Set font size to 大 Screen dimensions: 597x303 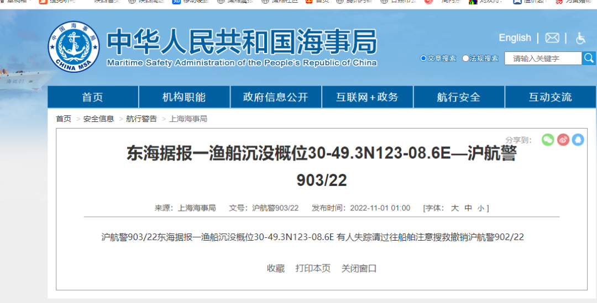[x=454, y=208]
